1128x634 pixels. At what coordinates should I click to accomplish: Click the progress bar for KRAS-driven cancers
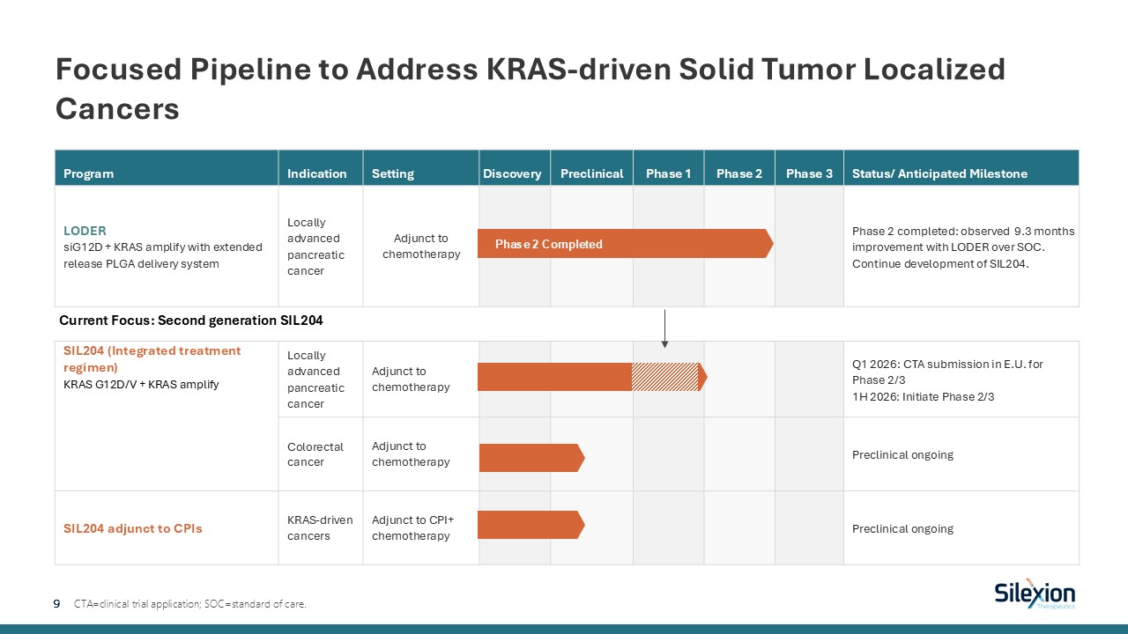pyautogui.click(x=530, y=525)
